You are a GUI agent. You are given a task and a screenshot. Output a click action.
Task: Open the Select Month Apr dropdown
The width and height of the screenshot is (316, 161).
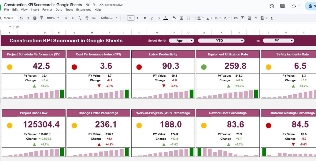[x=182, y=41]
